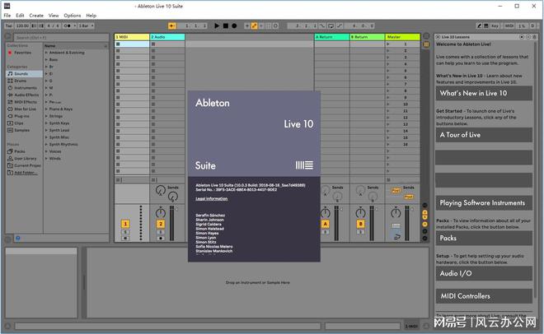Select the 2 Audio track header
Screen dimensions: 544x334
[x=167, y=37]
